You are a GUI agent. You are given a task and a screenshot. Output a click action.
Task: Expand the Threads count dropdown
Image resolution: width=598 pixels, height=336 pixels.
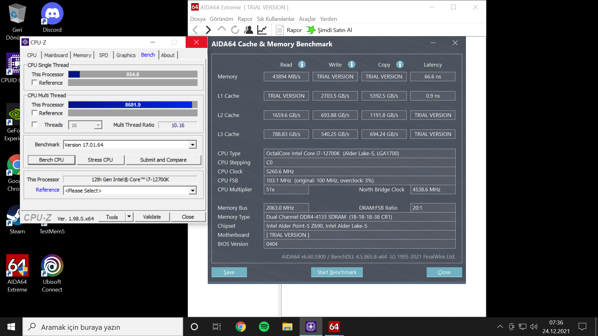98,125
